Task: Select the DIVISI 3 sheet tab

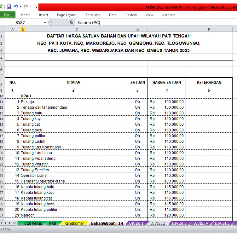Action: point(179,223)
